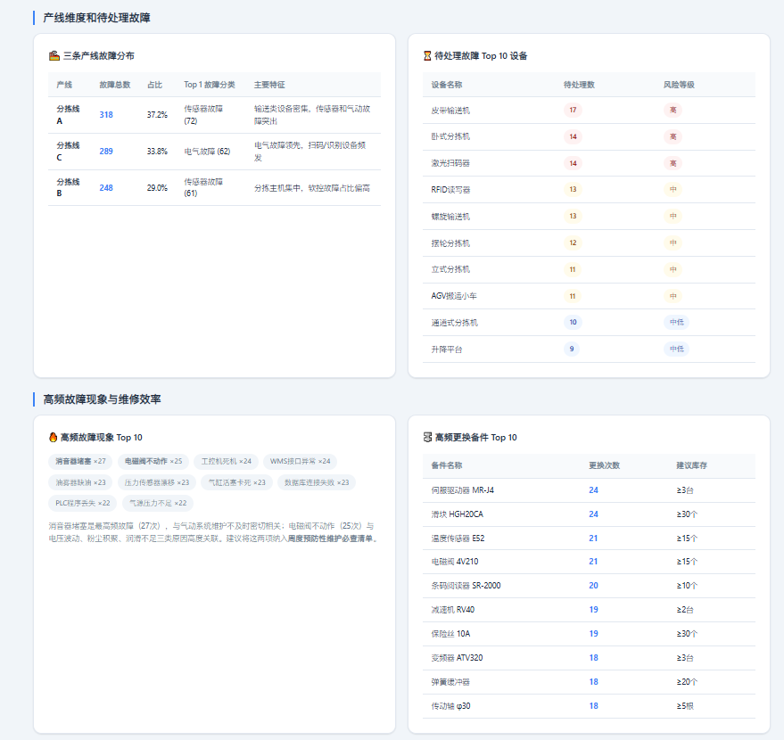Viewport: 784px width, 740px height.
Task: Click the ≥2台 suggested stock for 减速机 RV40
Action: [685, 610]
